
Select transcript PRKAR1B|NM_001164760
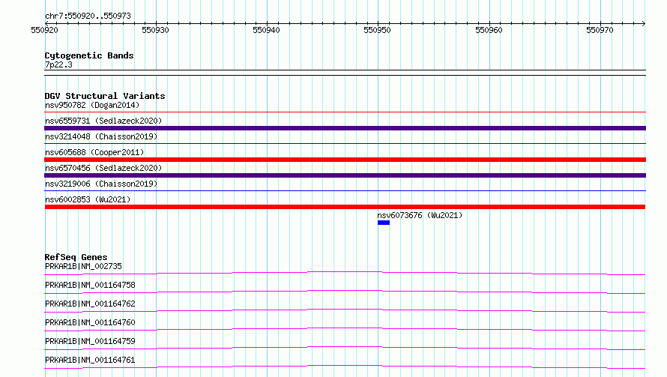[90, 322]
